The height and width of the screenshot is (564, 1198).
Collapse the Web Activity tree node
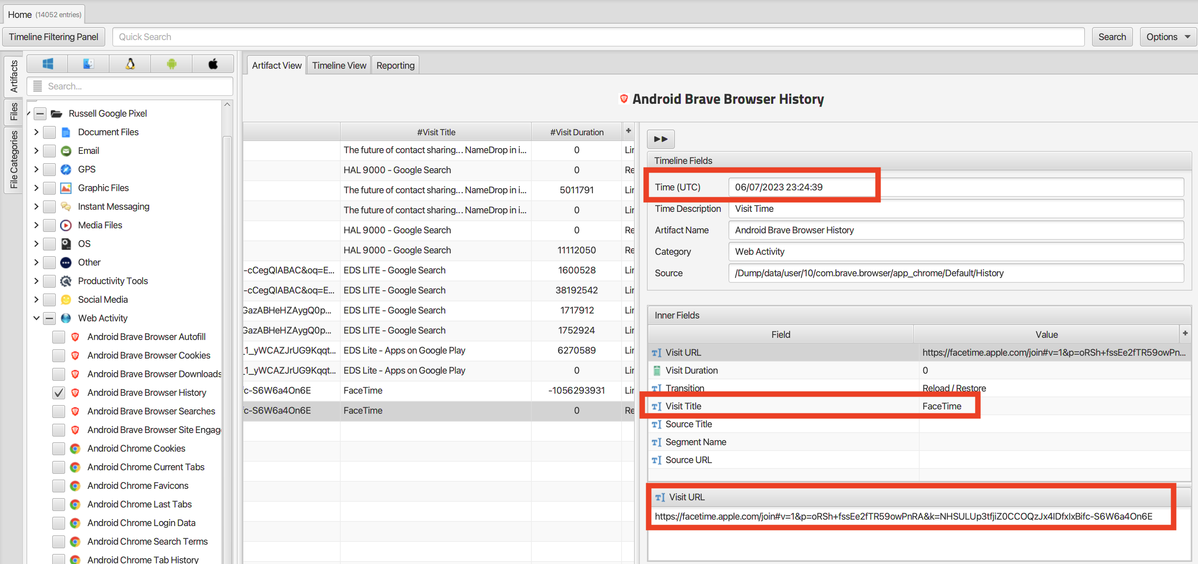tap(36, 319)
